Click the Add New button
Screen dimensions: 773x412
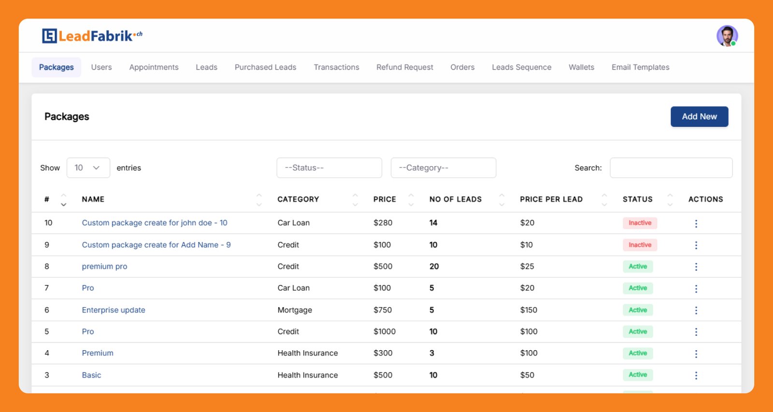[x=699, y=116]
